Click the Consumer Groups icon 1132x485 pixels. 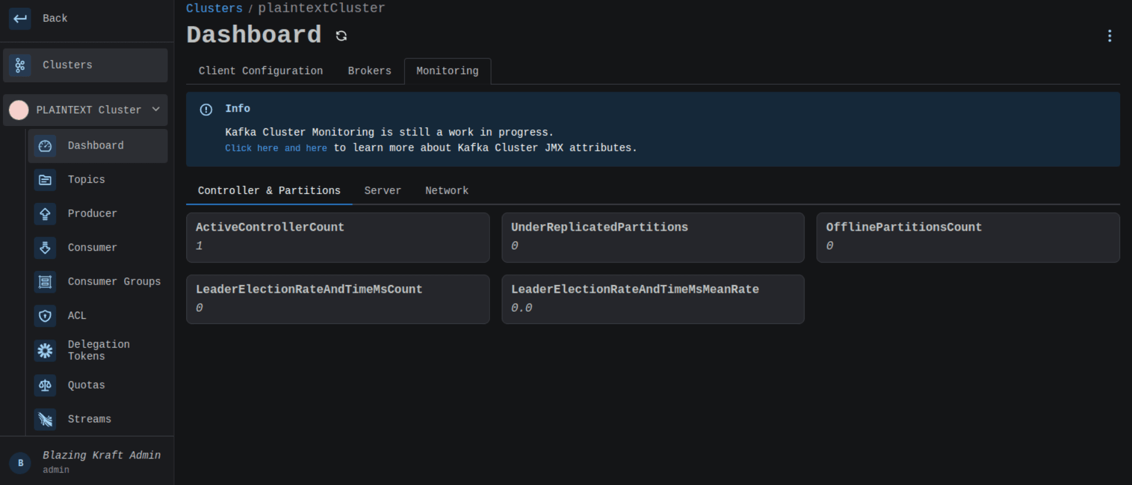pyautogui.click(x=45, y=282)
